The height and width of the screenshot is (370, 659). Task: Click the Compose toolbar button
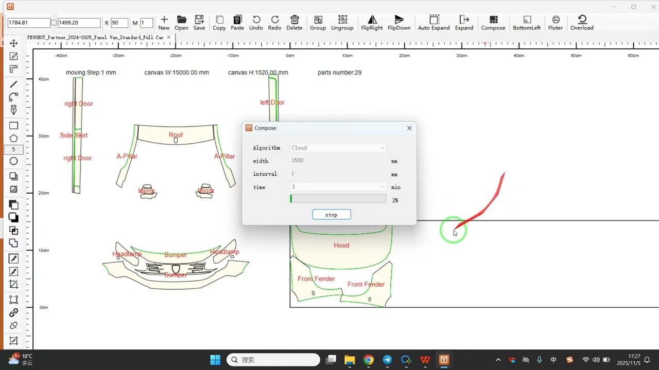click(493, 23)
